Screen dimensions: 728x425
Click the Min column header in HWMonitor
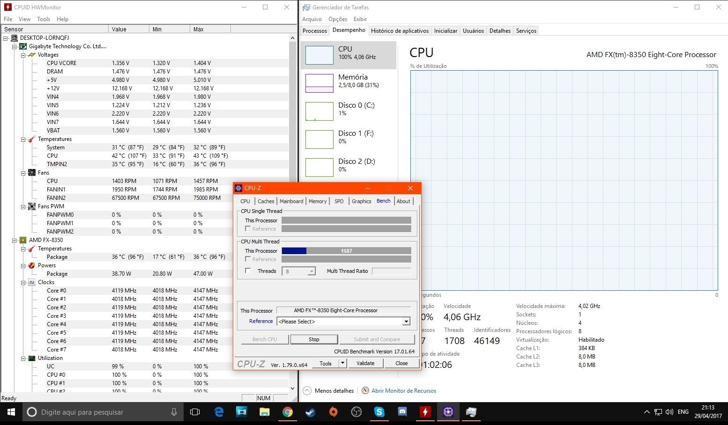tap(170, 29)
